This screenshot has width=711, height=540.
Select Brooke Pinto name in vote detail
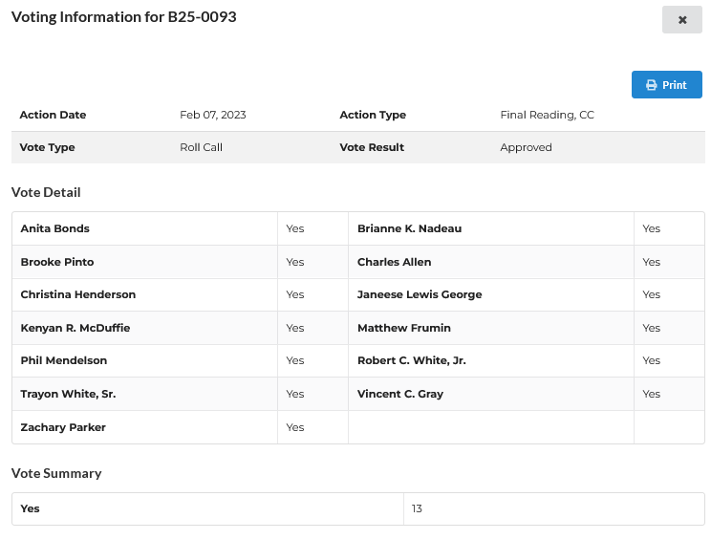tap(57, 262)
